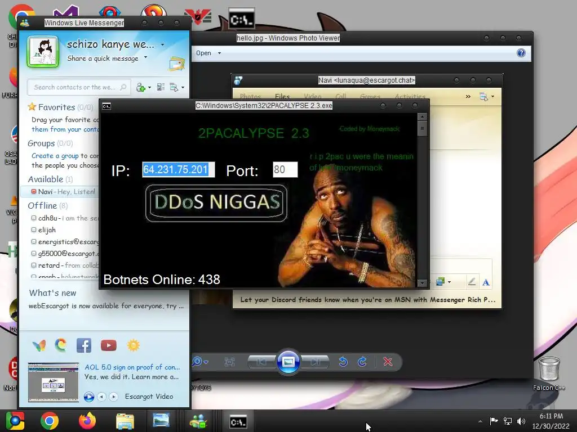Click the webEscargot news text
The width and height of the screenshot is (577, 432).
coord(106,306)
